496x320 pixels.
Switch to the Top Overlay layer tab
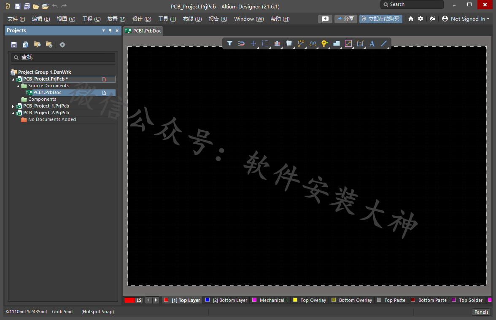pyautogui.click(x=310, y=300)
